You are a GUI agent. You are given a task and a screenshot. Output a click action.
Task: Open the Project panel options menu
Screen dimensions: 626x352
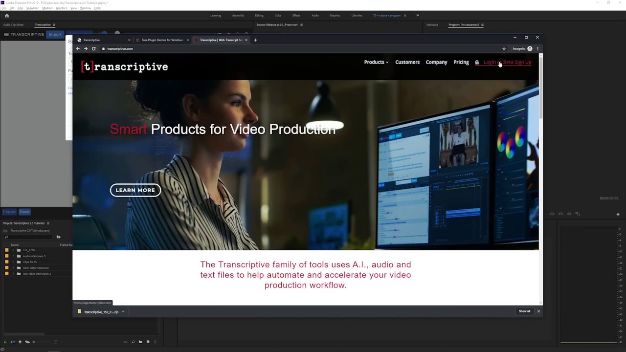[x=48, y=223]
